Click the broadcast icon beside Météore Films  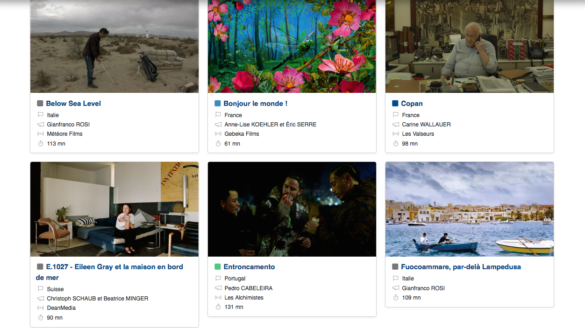[x=41, y=134]
